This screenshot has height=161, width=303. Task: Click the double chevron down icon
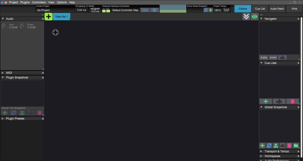(246, 17)
